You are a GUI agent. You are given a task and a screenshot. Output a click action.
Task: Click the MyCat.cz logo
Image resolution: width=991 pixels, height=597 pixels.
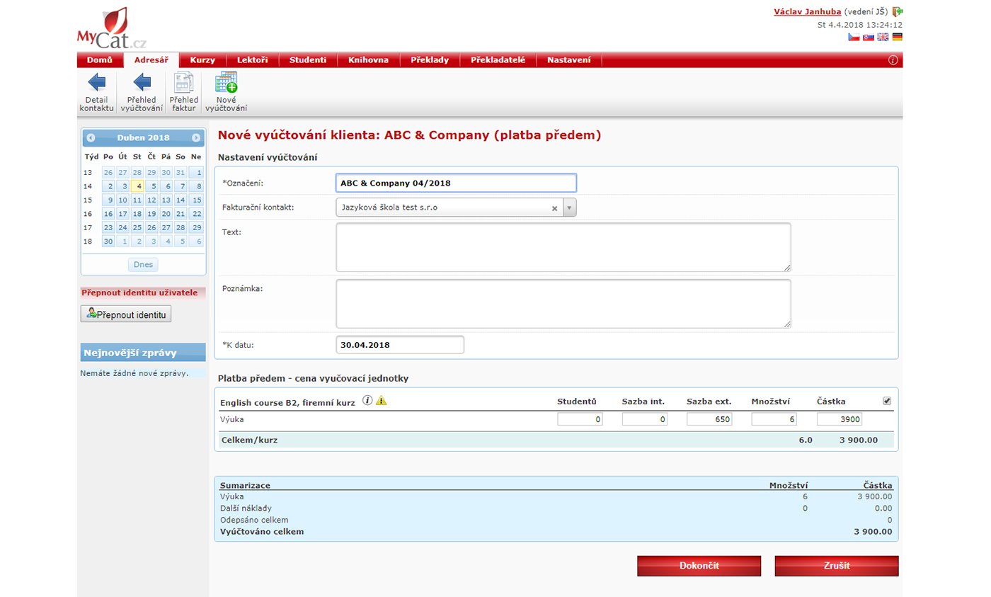(112, 28)
